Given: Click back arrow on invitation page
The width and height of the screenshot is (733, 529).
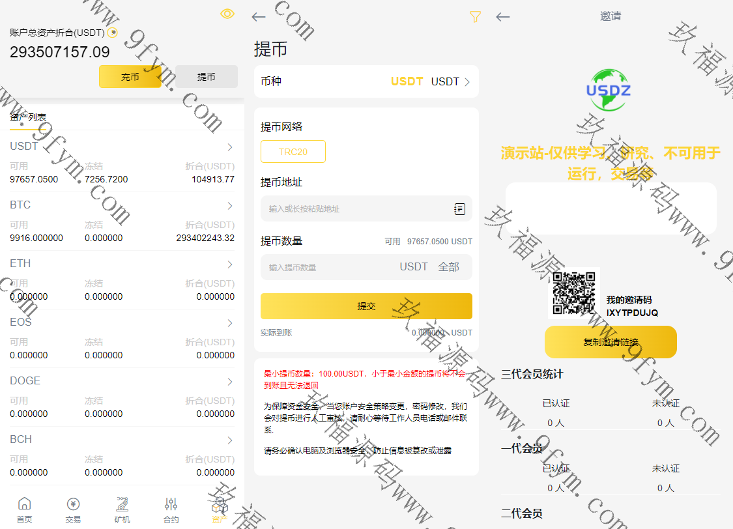Looking at the screenshot, I should (502, 17).
